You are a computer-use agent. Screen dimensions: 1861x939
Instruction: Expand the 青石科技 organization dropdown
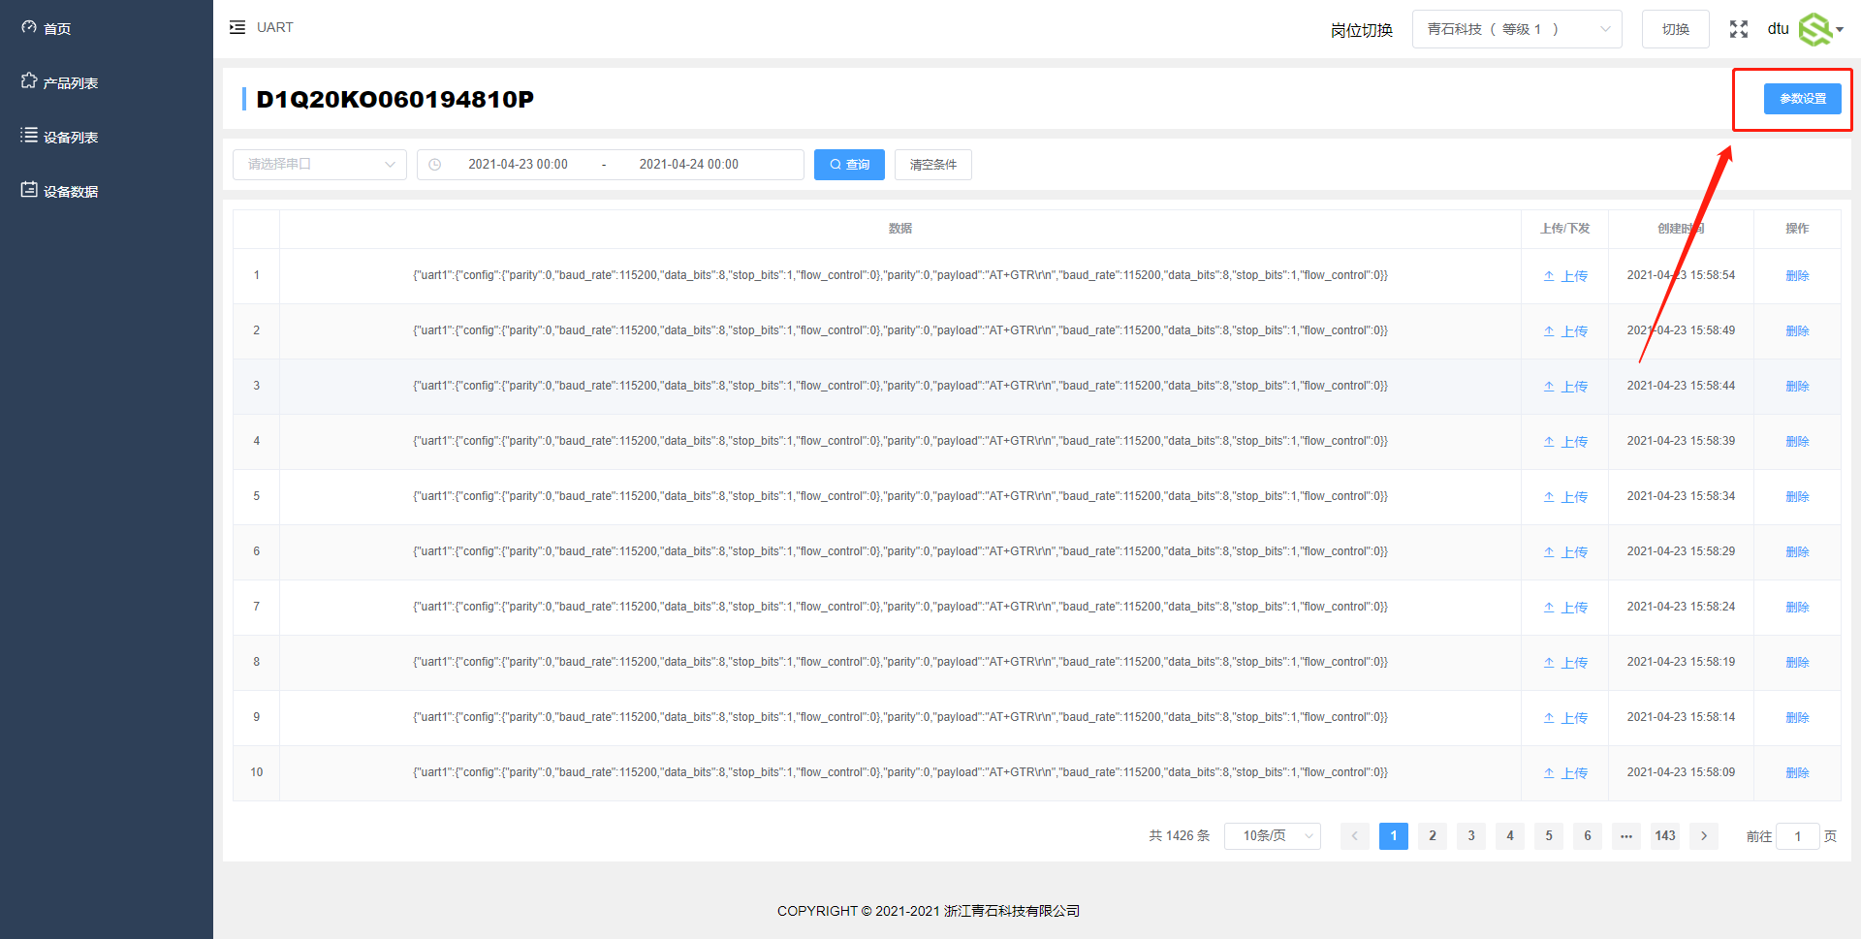pyautogui.click(x=1516, y=29)
